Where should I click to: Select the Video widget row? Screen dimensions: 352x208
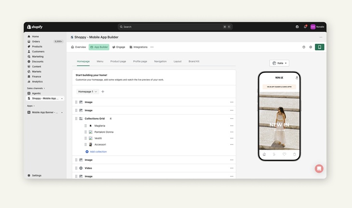click(x=154, y=168)
